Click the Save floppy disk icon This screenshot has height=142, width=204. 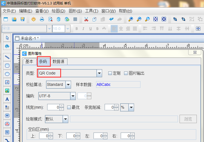[x=22, y=19]
